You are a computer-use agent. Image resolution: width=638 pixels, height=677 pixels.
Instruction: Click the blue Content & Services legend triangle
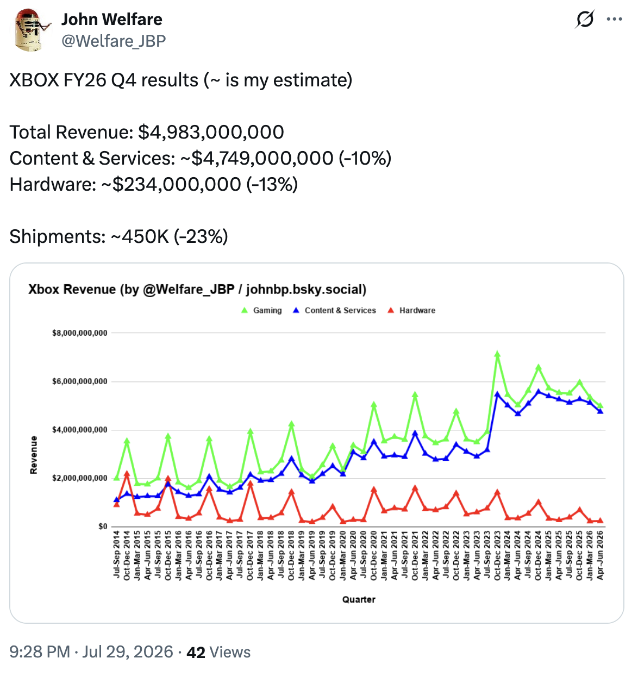click(296, 310)
